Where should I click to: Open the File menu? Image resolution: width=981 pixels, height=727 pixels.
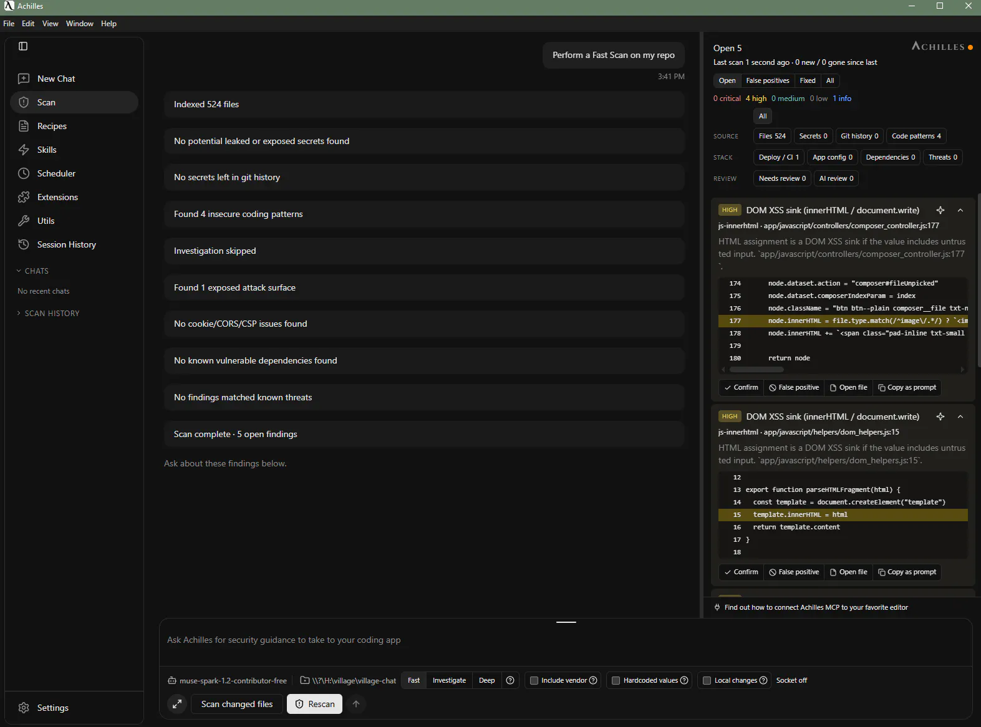(9, 24)
